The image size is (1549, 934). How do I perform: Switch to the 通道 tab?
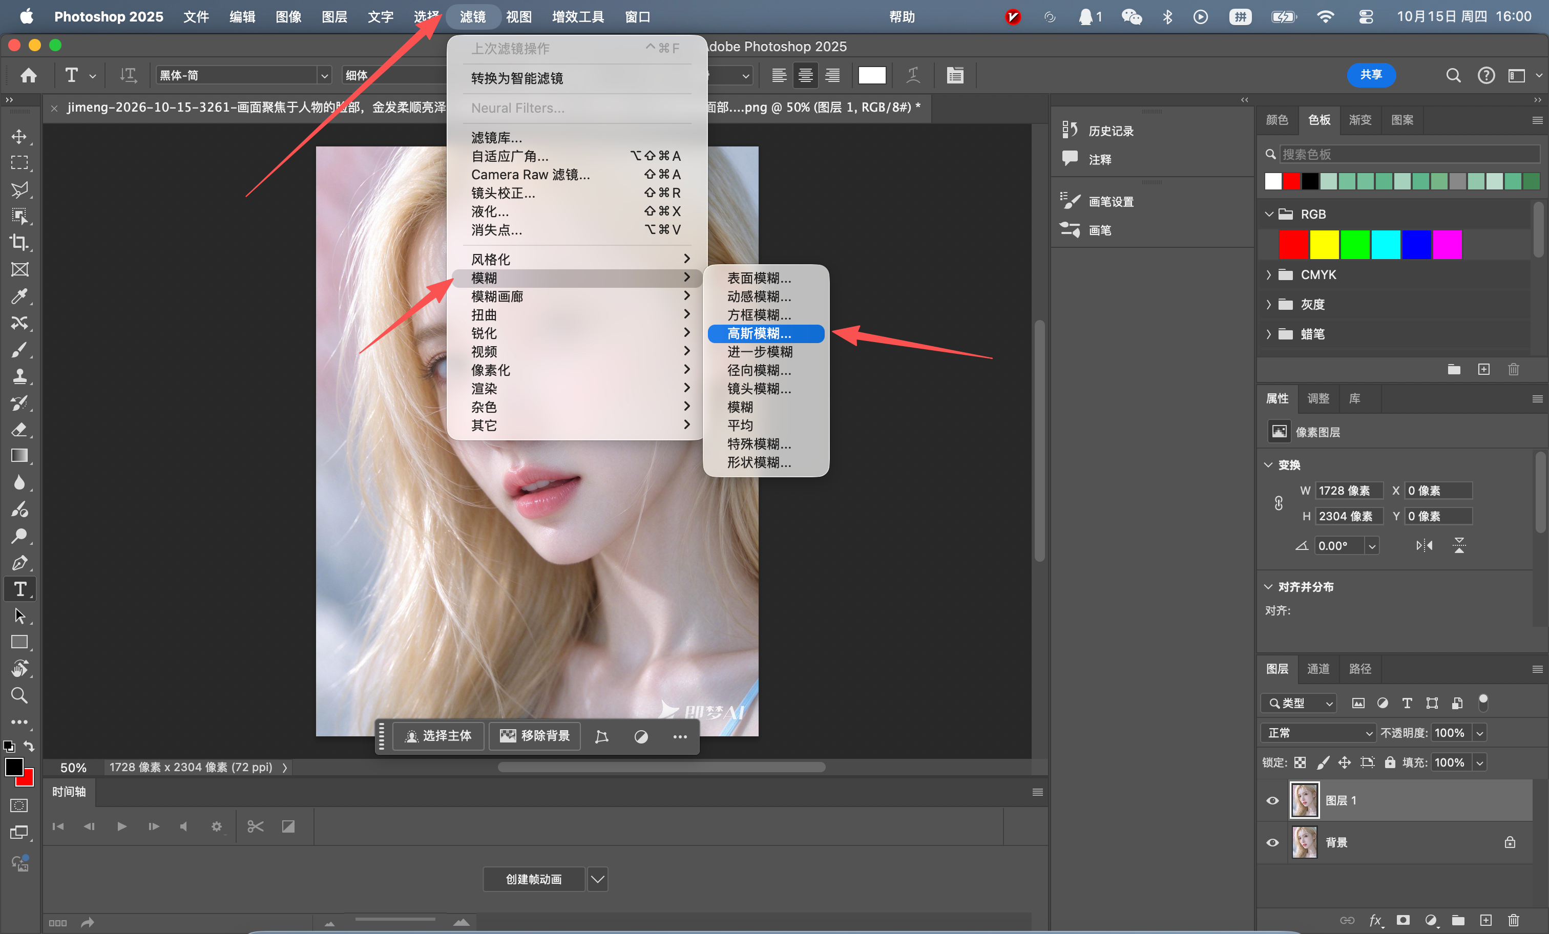point(1317,668)
